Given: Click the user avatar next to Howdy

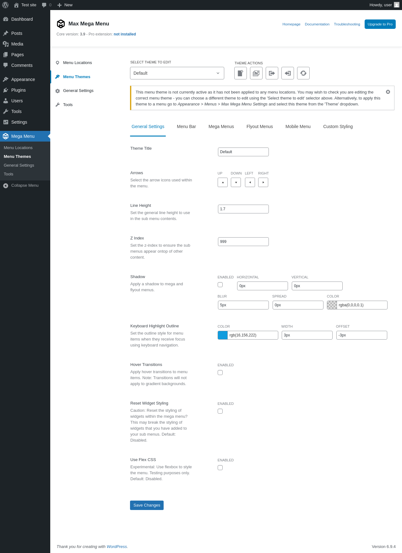Looking at the screenshot, I should coord(397,5).
